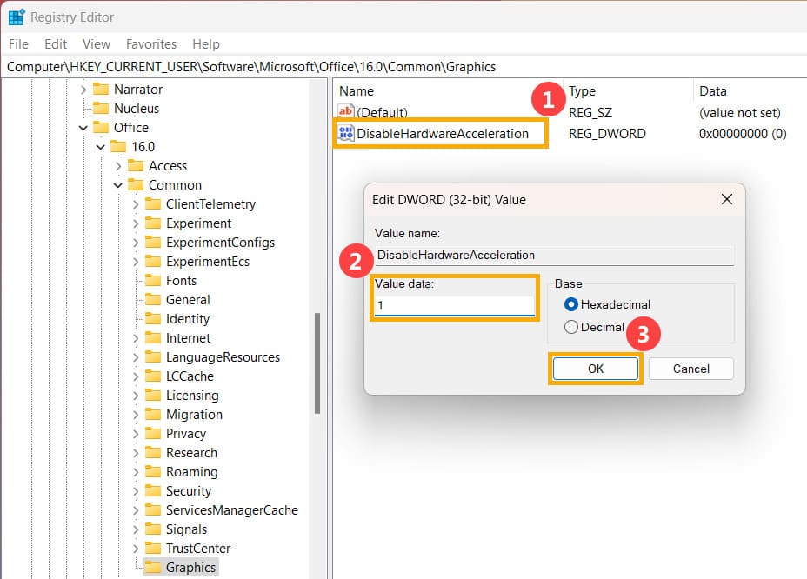
Task: Click the Privacy folder icon
Action: 153,434
